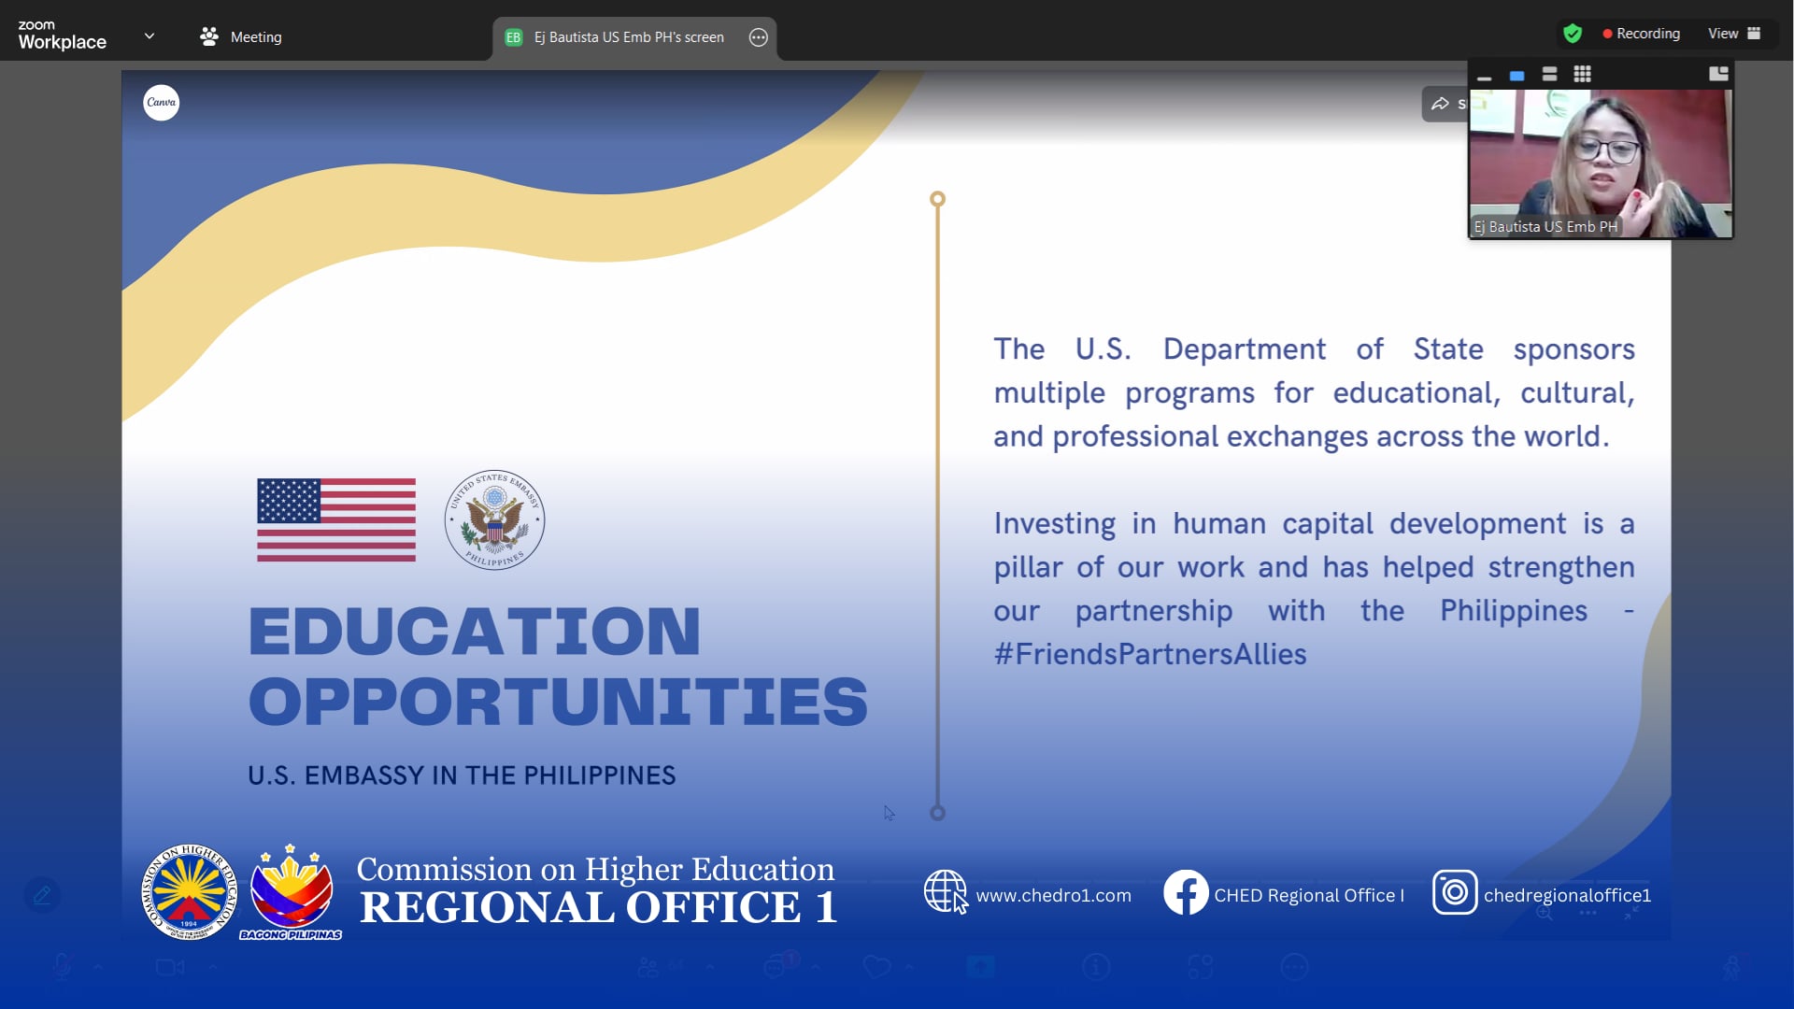This screenshot has height=1009, width=1794.
Task: Click the share arrow button on slide
Action: pos(1445,104)
